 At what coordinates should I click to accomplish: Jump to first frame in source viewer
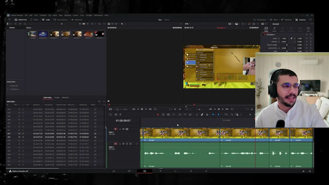pyautogui.click(x=134, y=109)
